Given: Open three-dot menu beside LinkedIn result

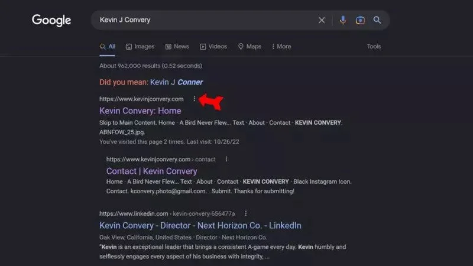Looking at the screenshot, I should tap(245, 213).
